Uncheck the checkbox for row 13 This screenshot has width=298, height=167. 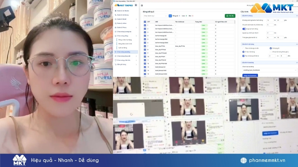coord(145,67)
